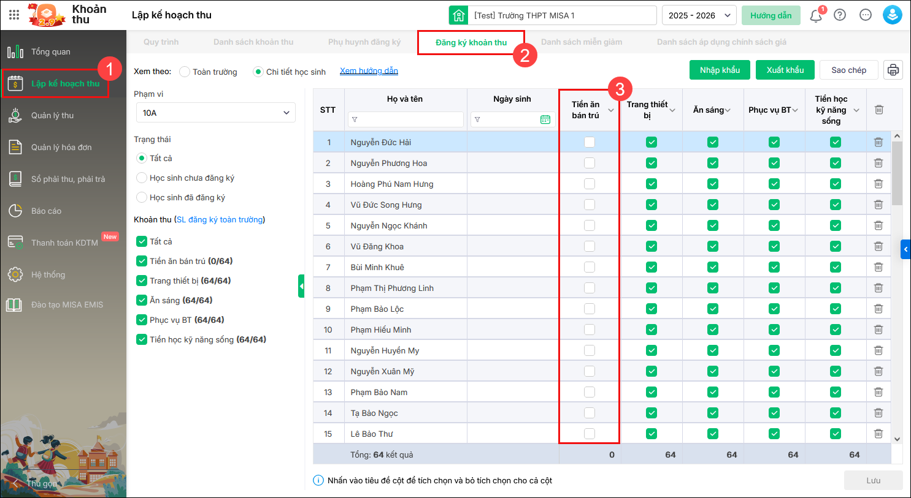Image resolution: width=911 pixels, height=498 pixels.
Task: Switch to Danh sách khoản thu tab
Action: point(253,42)
